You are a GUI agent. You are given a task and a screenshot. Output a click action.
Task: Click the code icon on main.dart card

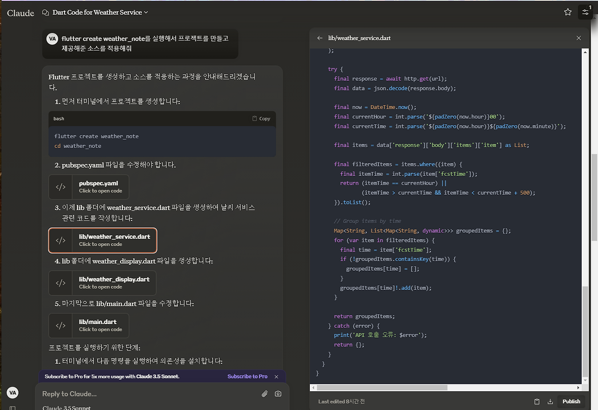(x=61, y=325)
